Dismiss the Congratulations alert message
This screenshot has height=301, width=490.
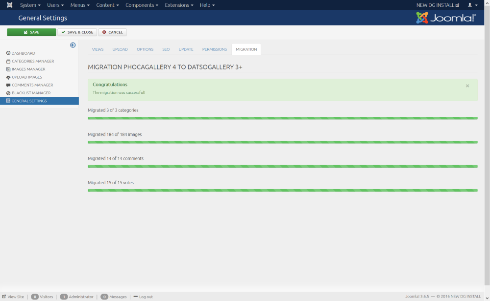tap(467, 86)
